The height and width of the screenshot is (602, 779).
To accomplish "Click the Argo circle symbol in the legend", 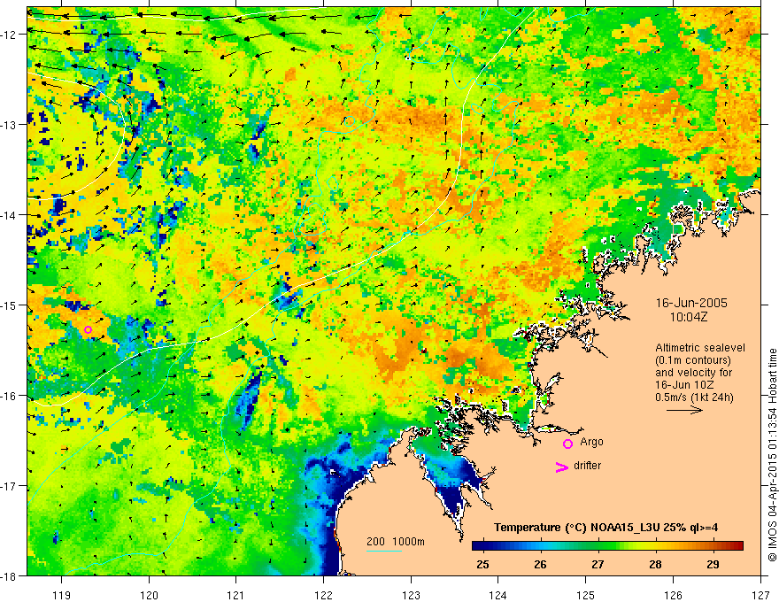I will 567,444.
